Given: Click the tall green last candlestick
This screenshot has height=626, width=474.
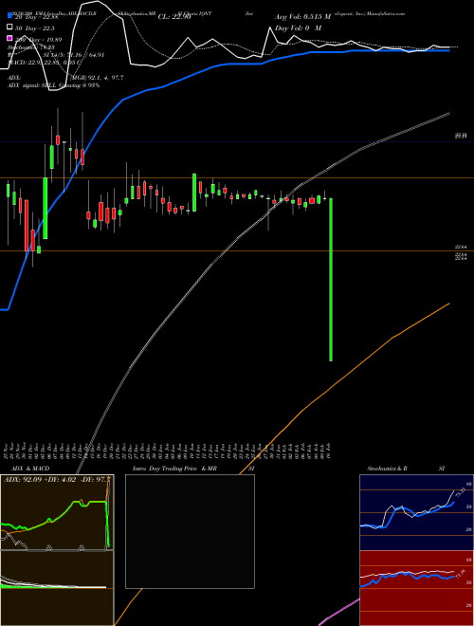Looking at the screenshot, I should coord(331,280).
